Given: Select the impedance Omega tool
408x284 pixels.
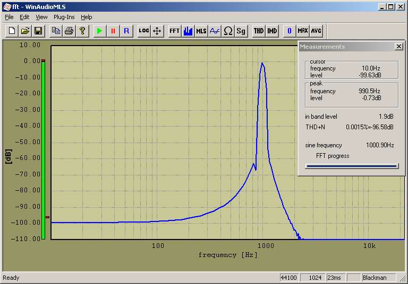Looking at the screenshot, I should 228,31.
